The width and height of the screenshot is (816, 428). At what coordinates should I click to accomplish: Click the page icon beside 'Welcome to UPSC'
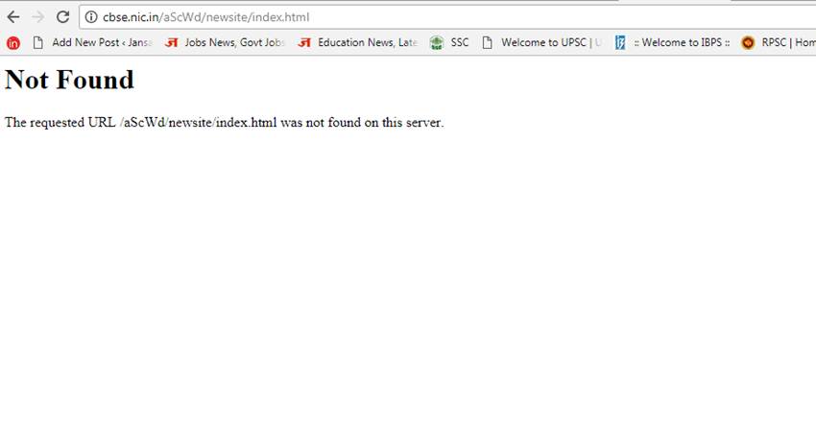pyautogui.click(x=488, y=42)
